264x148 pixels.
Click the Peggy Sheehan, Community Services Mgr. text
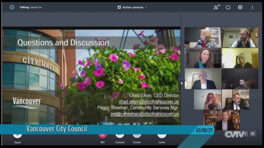138,108
